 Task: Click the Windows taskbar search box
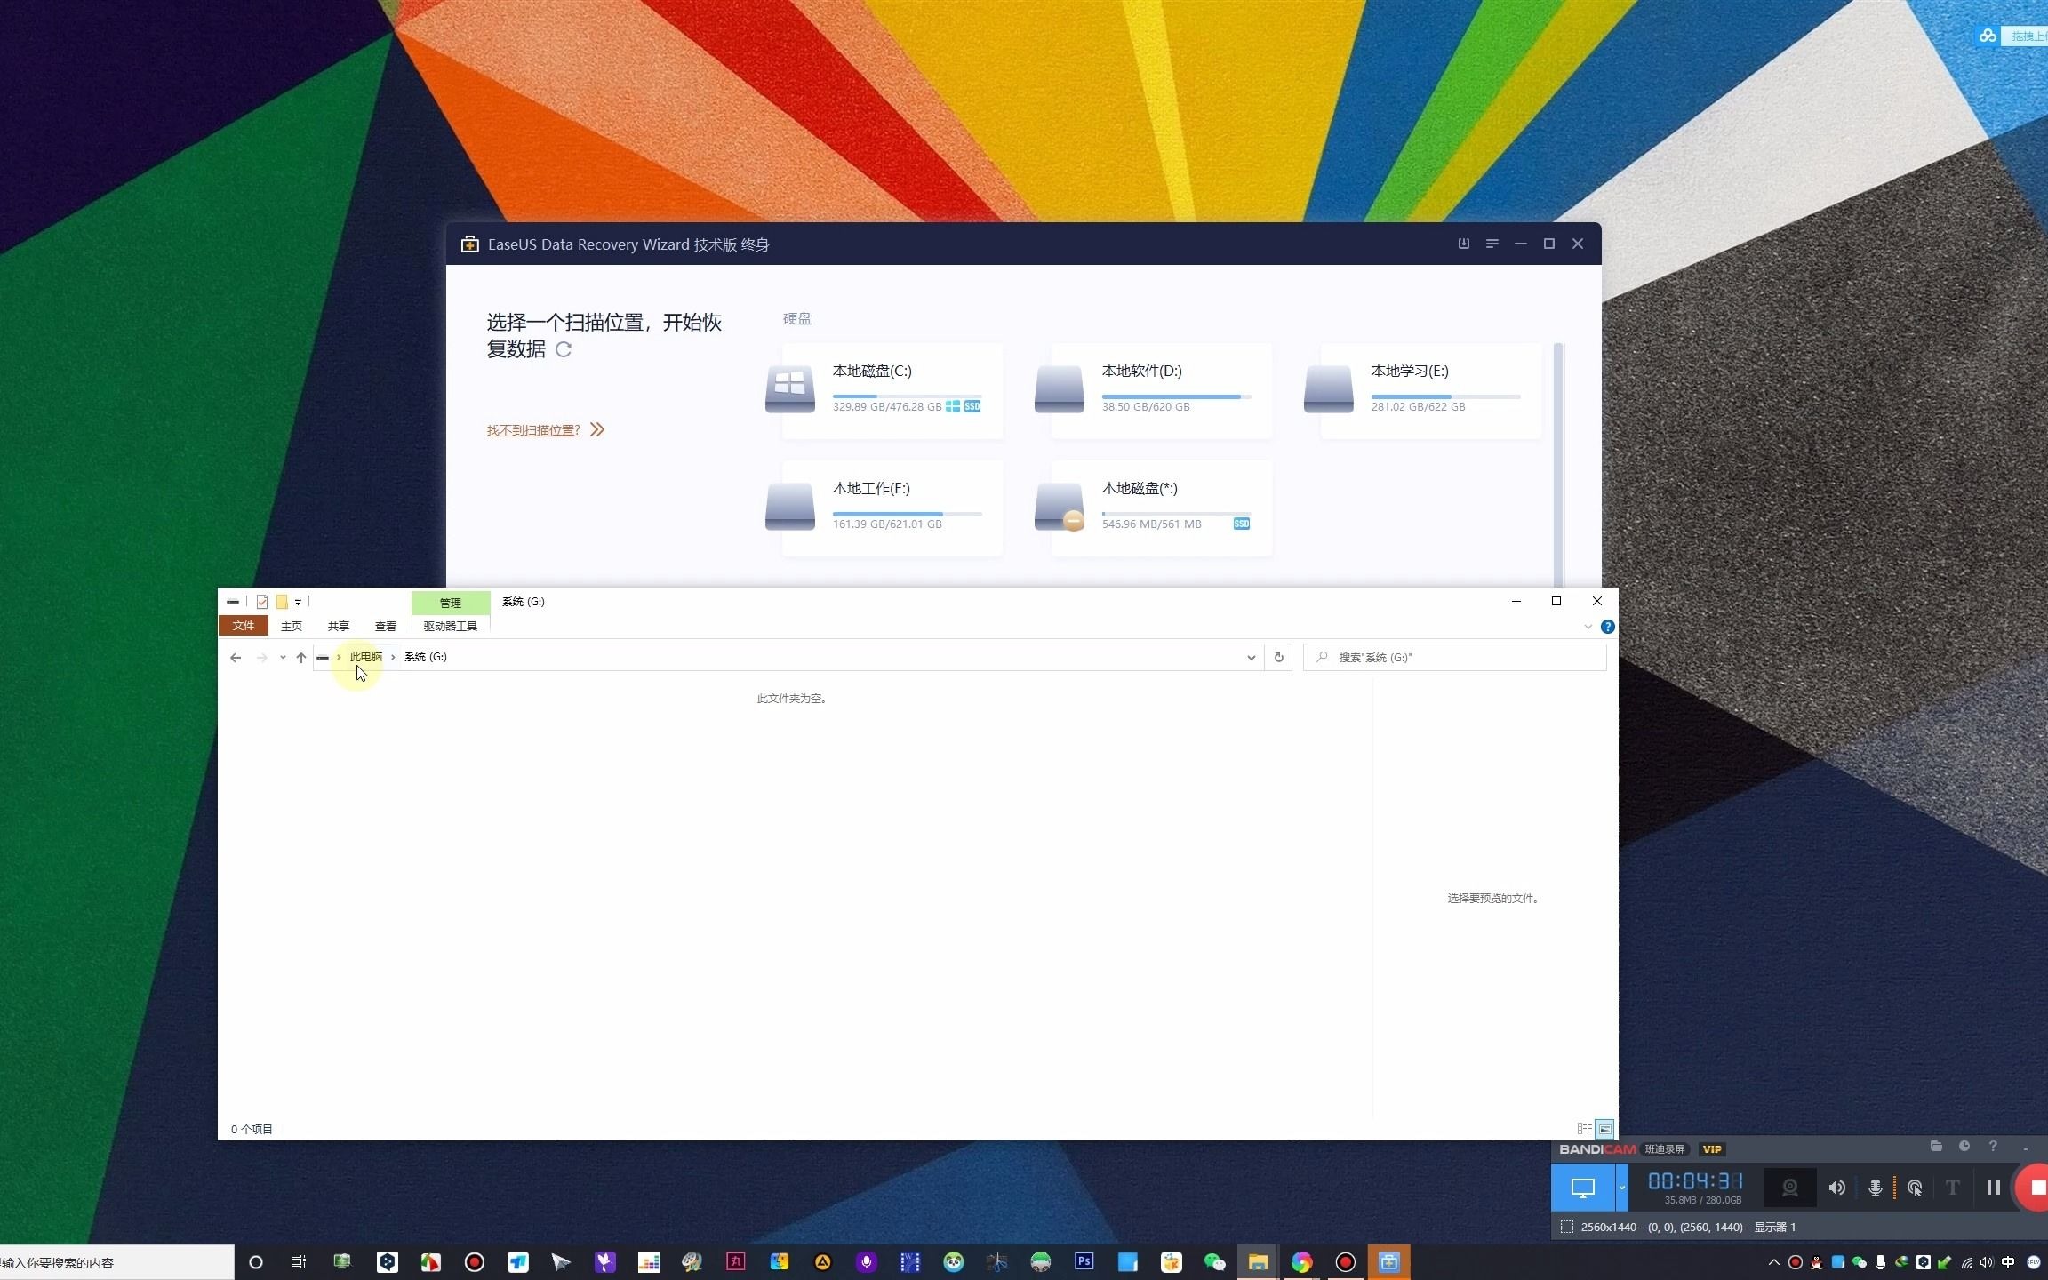tap(116, 1262)
